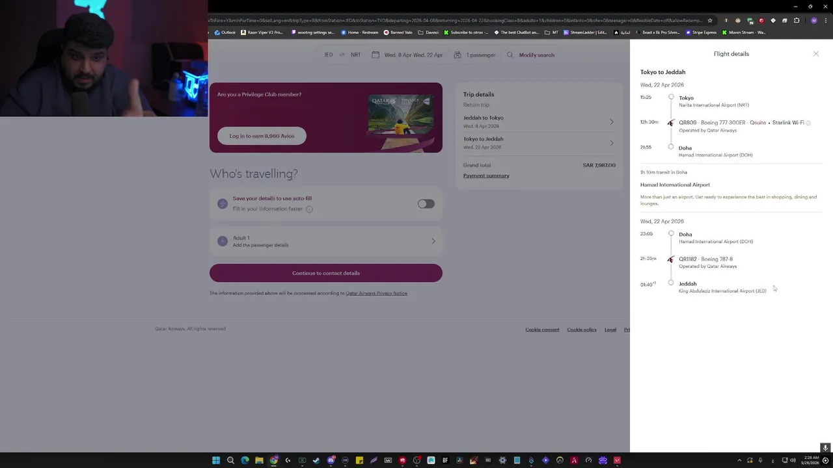
Task: Open the Outlook bookmark
Action: pos(225,32)
